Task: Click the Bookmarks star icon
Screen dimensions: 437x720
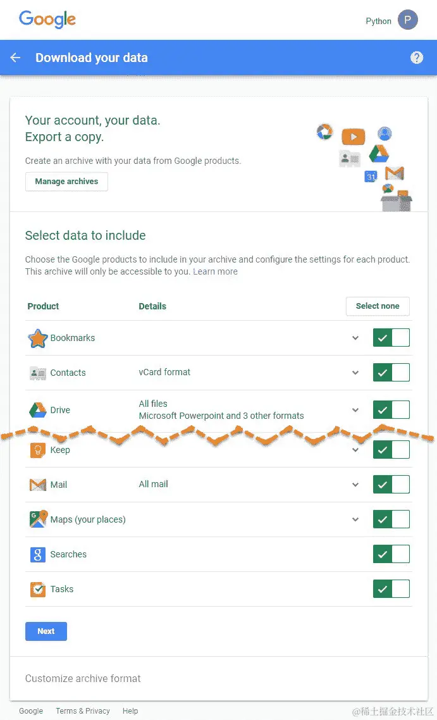Action: click(x=37, y=338)
